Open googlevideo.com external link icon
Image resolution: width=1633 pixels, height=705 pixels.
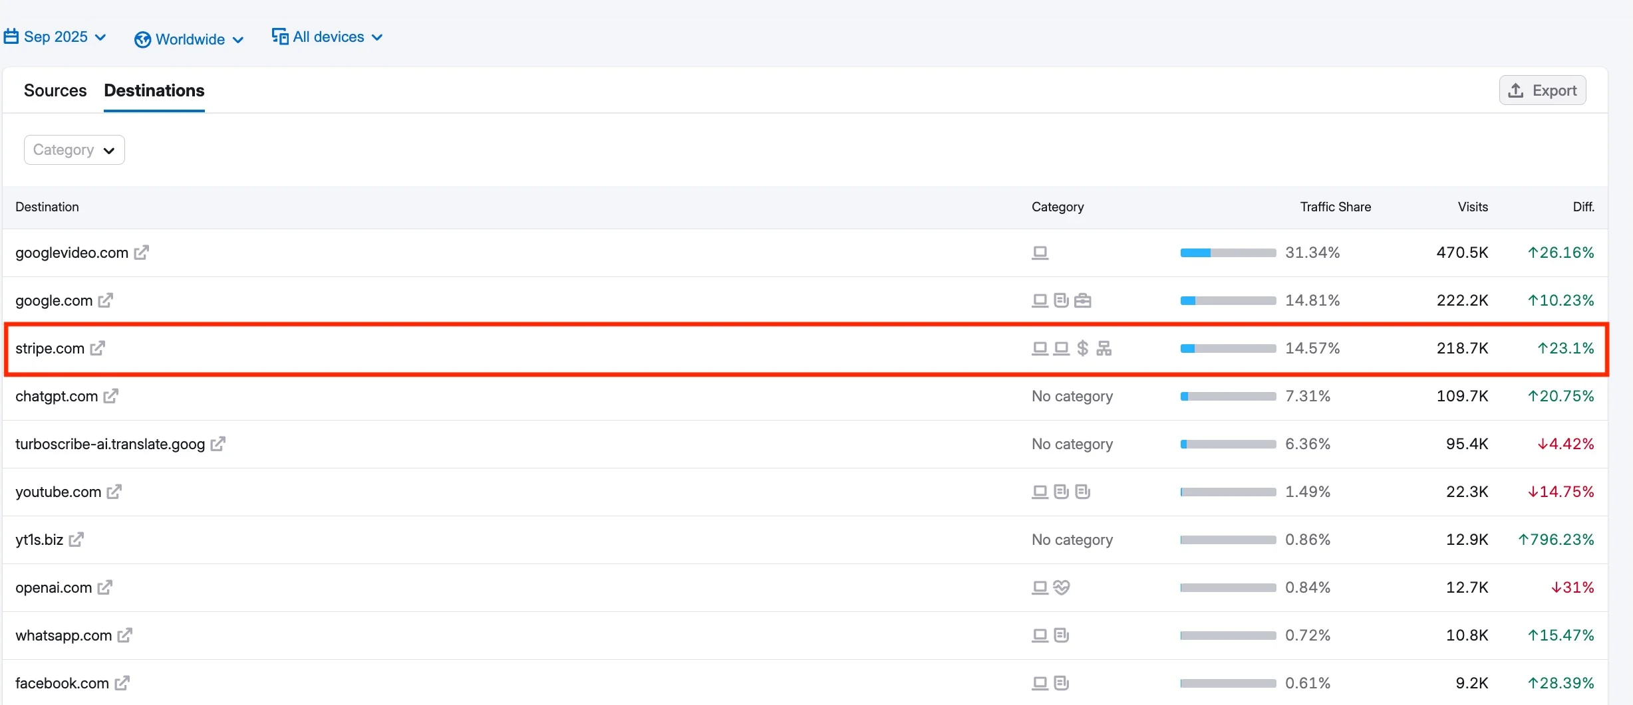141,252
